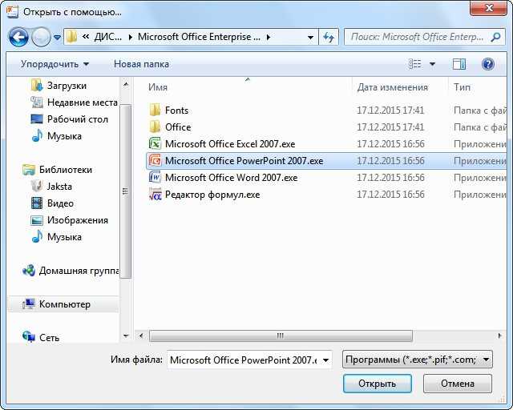The height and width of the screenshot is (410, 513).
Task: Expand arrow after ДИС... path segment
Action: (130, 37)
